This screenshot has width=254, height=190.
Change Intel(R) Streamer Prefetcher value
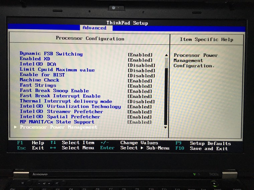140,112
